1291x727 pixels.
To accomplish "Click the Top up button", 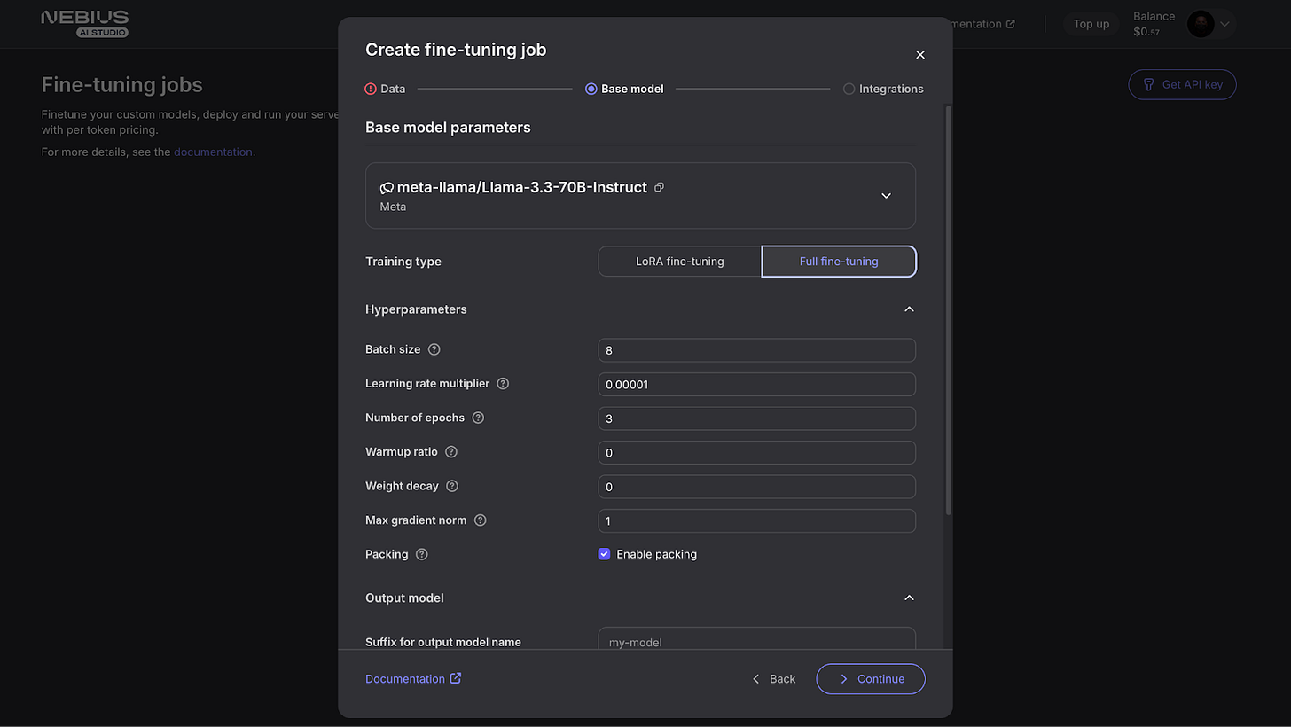I will point(1091,24).
